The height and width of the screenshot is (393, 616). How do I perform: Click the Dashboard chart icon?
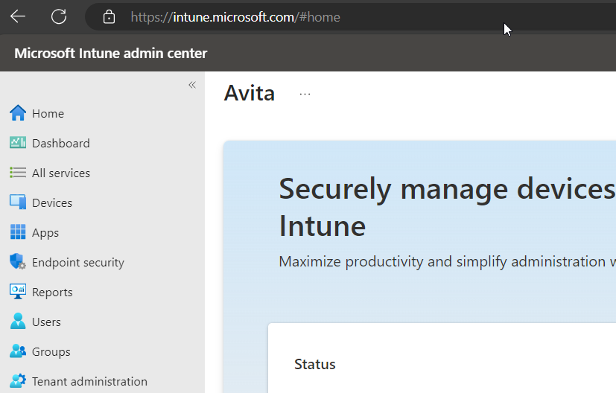pyautogui.click(x=18, y=143)
